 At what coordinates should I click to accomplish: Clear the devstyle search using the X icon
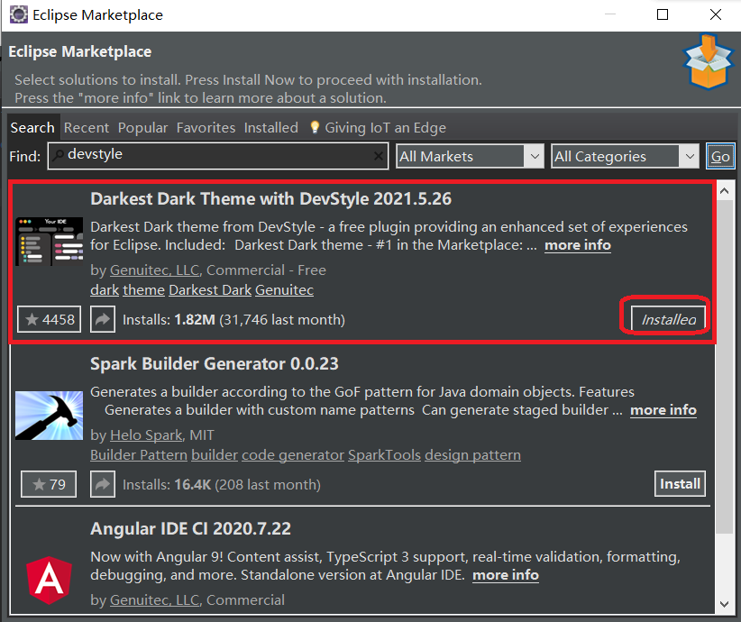(378, 156)
